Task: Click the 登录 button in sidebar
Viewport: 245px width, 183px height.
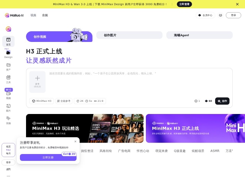Action: [x=8, y=162]
